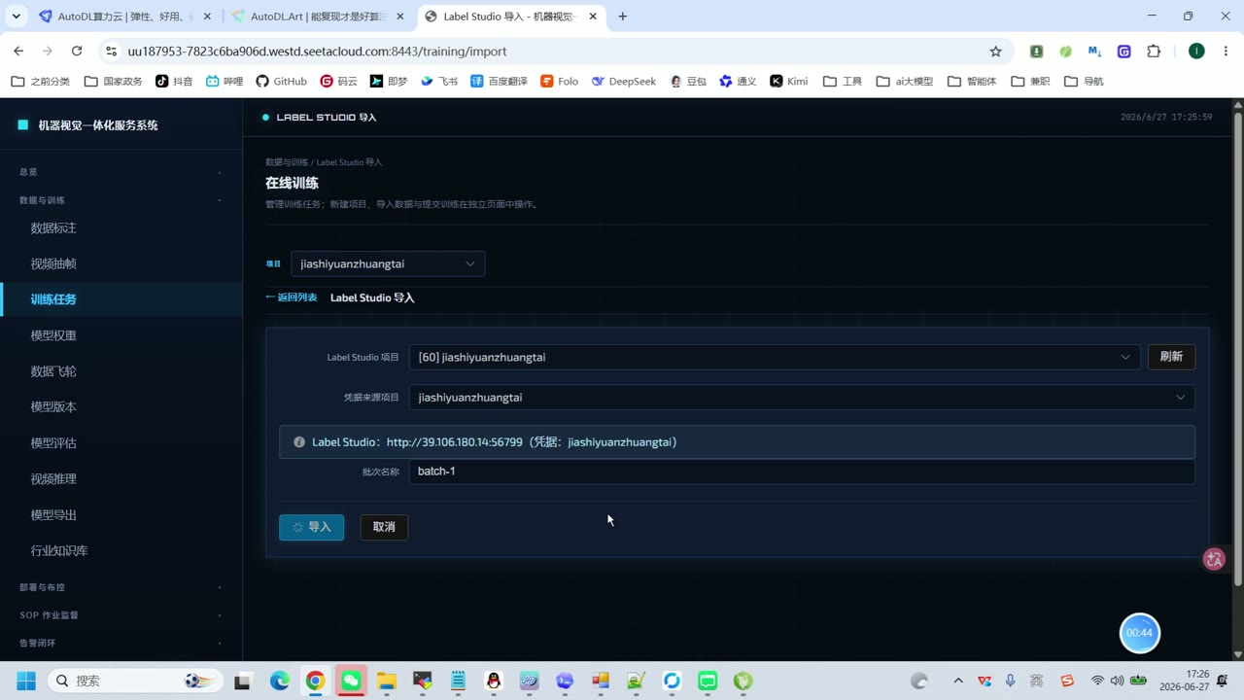This screenshot has height=700, width=1244.
Task: Expand the 总览 sidebar section
Action: tap(121, 172)
